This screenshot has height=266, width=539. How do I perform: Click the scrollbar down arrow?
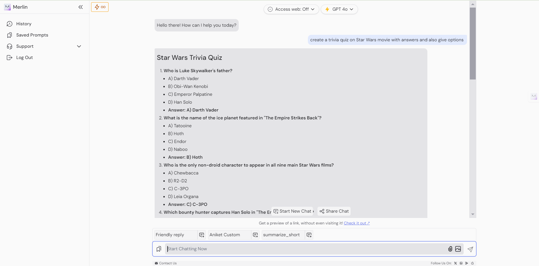pyautogui.click(x=473, y=214)
